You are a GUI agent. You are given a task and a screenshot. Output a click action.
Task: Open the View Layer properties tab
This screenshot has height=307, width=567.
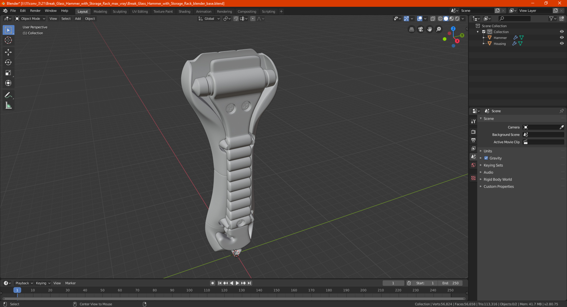(x=473, y=148)
